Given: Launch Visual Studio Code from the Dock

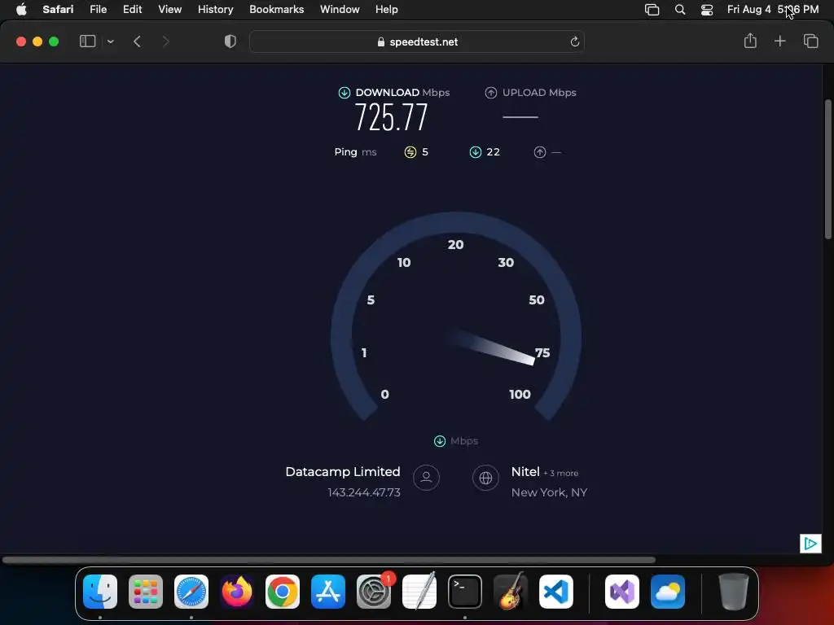Looking at the screenshot, I should (x=556, y=592).
